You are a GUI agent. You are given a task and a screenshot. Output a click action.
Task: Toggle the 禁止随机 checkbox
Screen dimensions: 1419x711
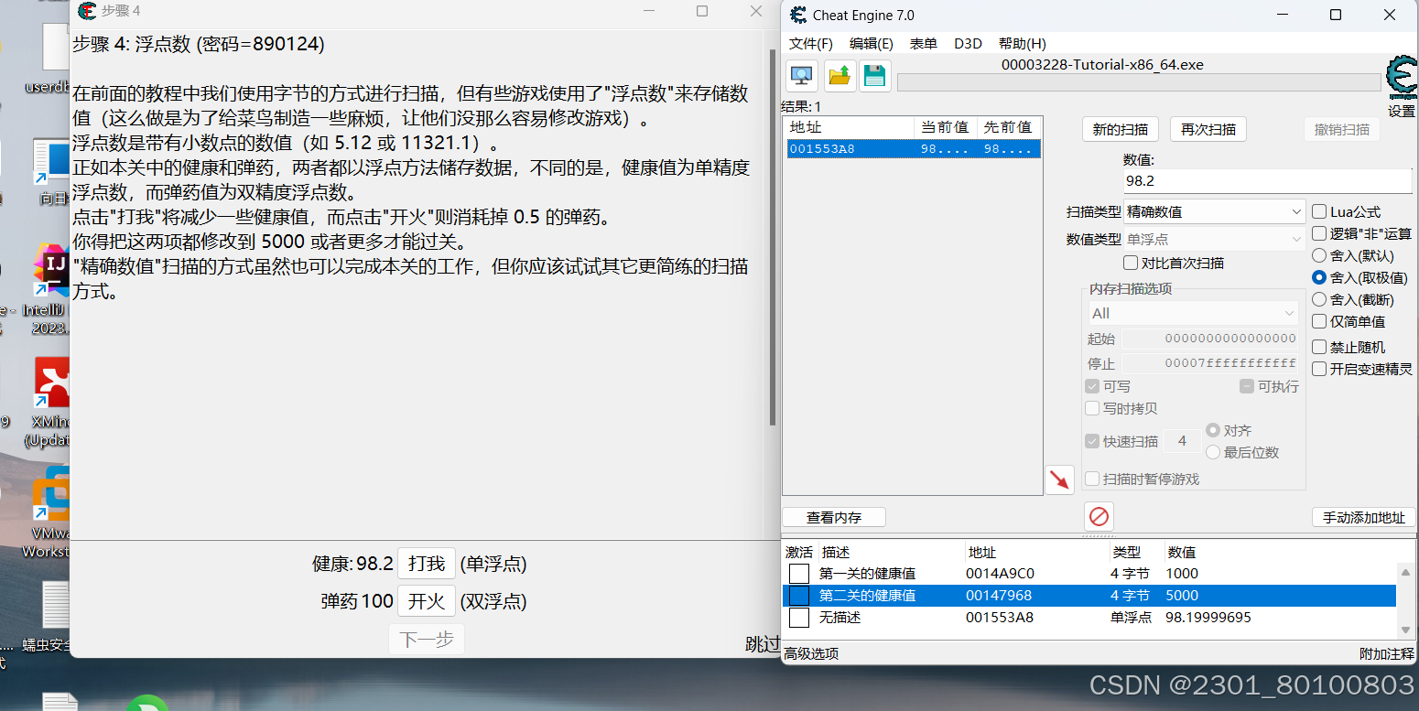point(1319,347)
